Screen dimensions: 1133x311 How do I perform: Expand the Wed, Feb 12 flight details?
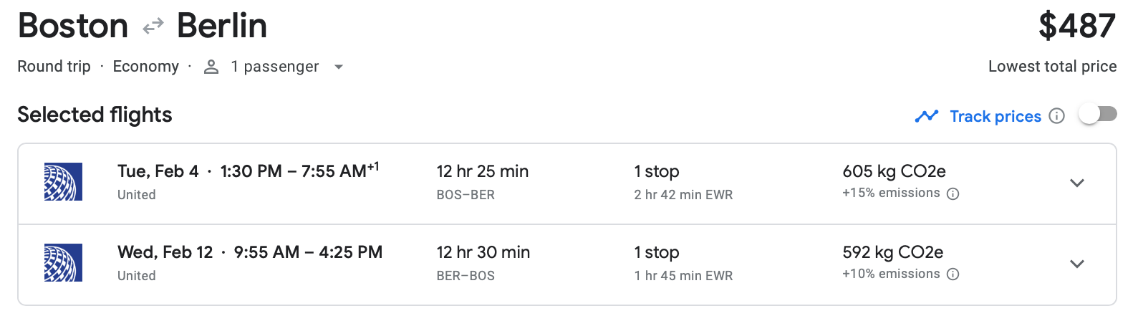(x=1076, y=264)
